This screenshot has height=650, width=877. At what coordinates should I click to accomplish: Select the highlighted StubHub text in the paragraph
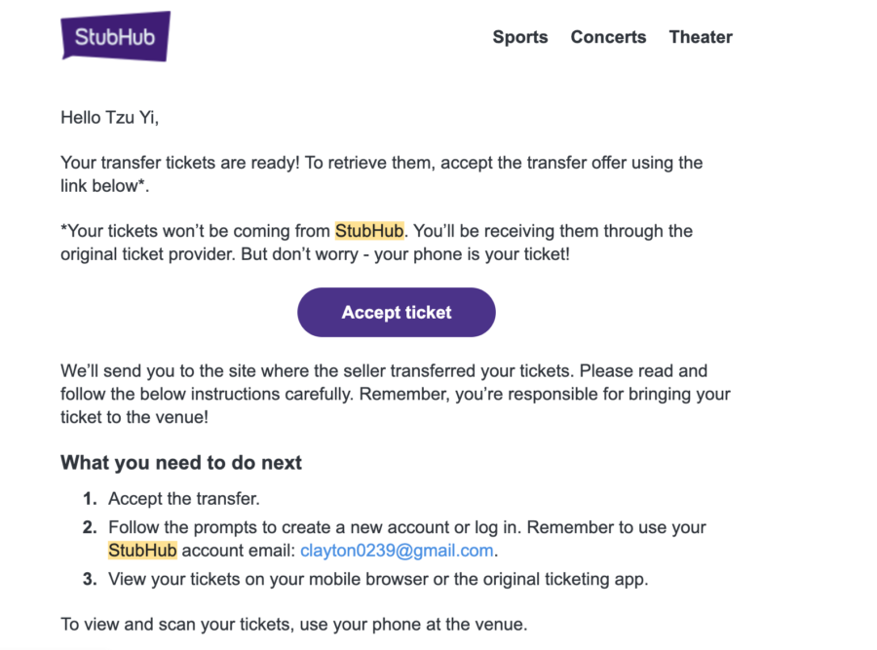[x=367, y=231]
